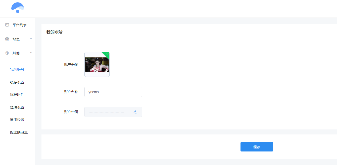Screen dimensions: 337x165
Task: Click the shield icon beside 其他
Action: pyautogui.click(x=7, y=53)
